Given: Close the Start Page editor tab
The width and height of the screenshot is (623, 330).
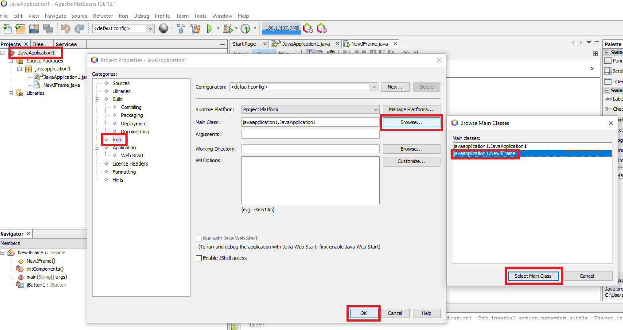Looking at the screenshot, I should click(265, 44).
